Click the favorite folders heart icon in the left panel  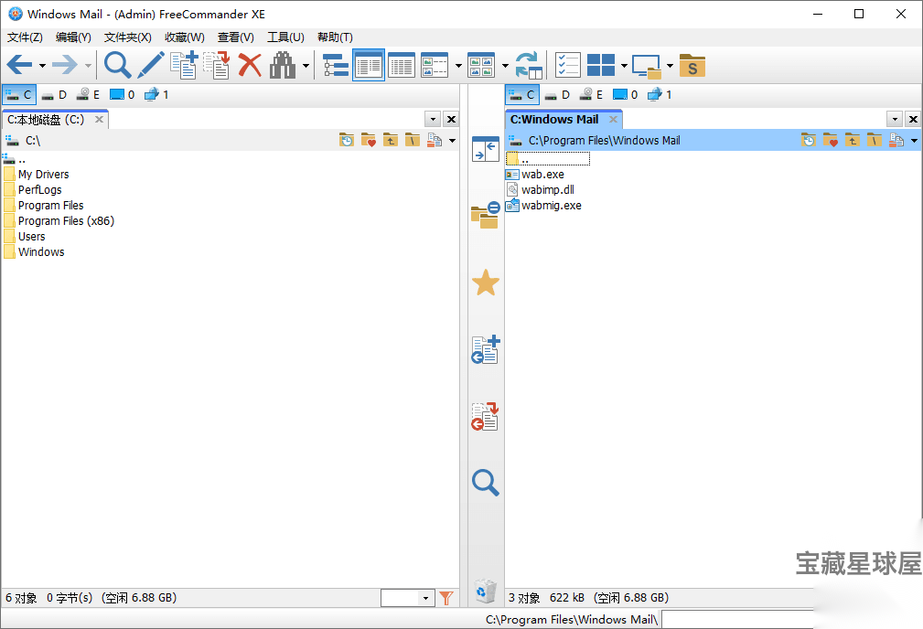369,140
